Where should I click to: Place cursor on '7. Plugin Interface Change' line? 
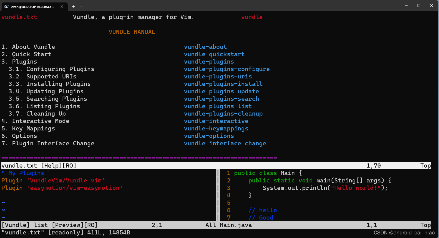pyautogui.click(x=48, y=143)
